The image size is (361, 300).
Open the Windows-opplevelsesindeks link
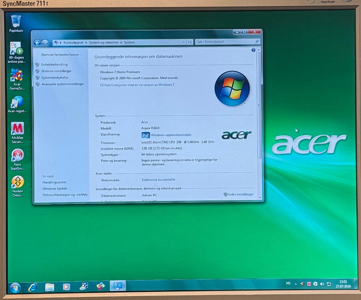coord(171,135)
